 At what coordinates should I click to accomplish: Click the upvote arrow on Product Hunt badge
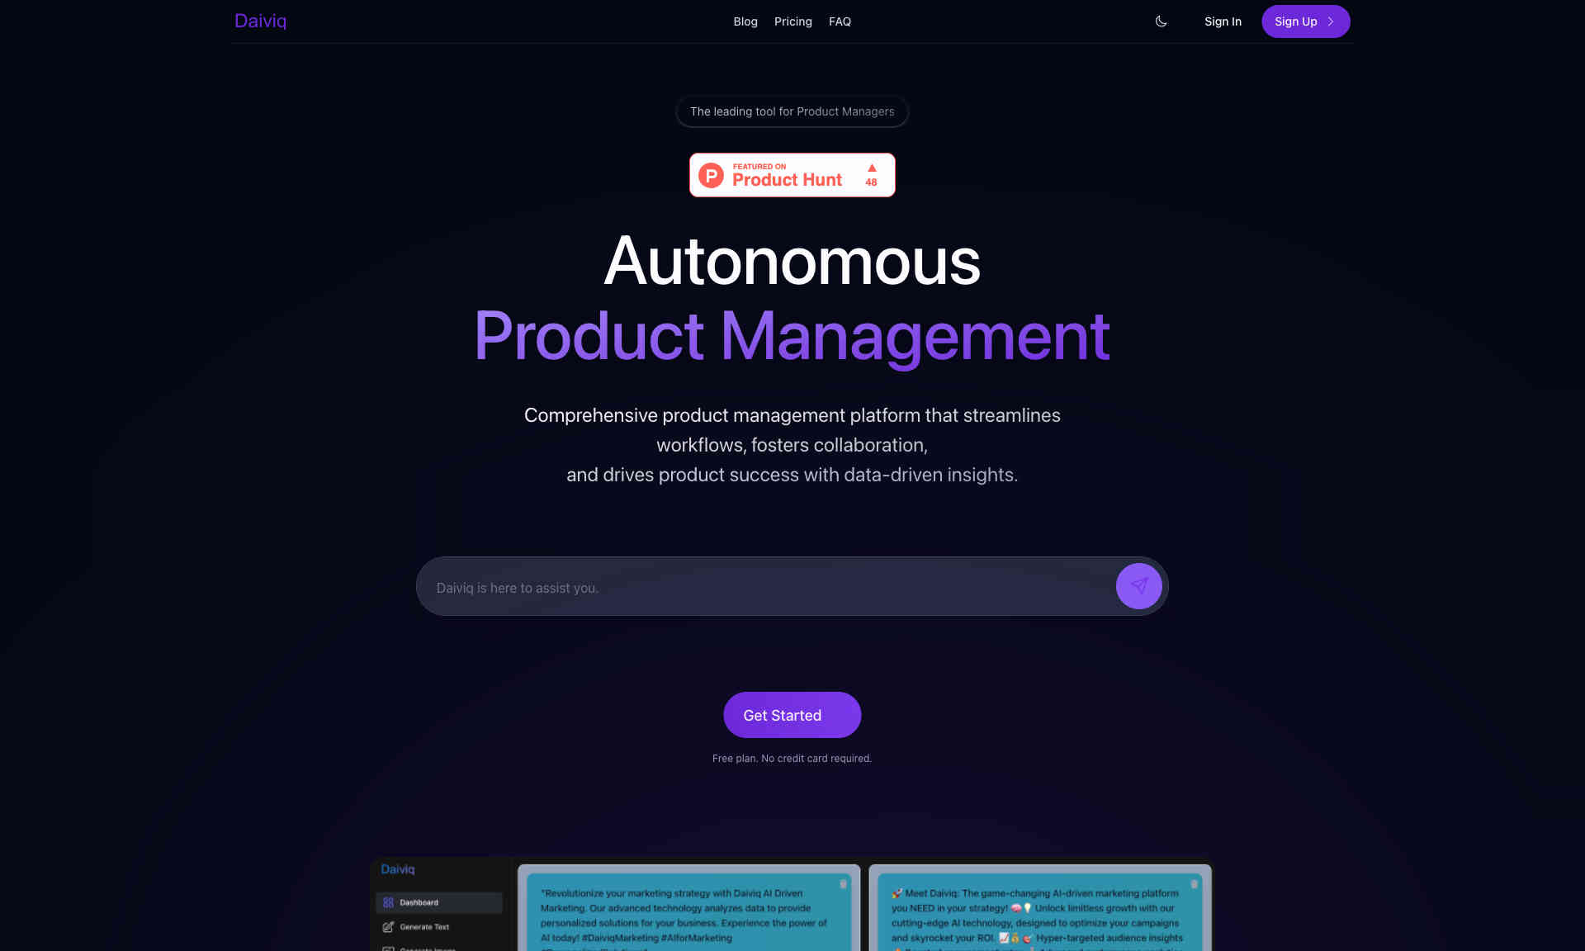click(x=872, y=168)
